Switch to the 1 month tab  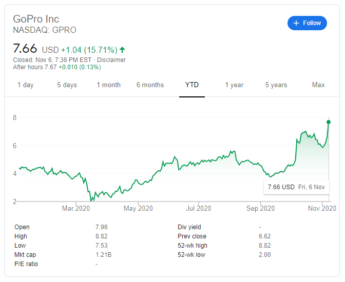[108, 85]
